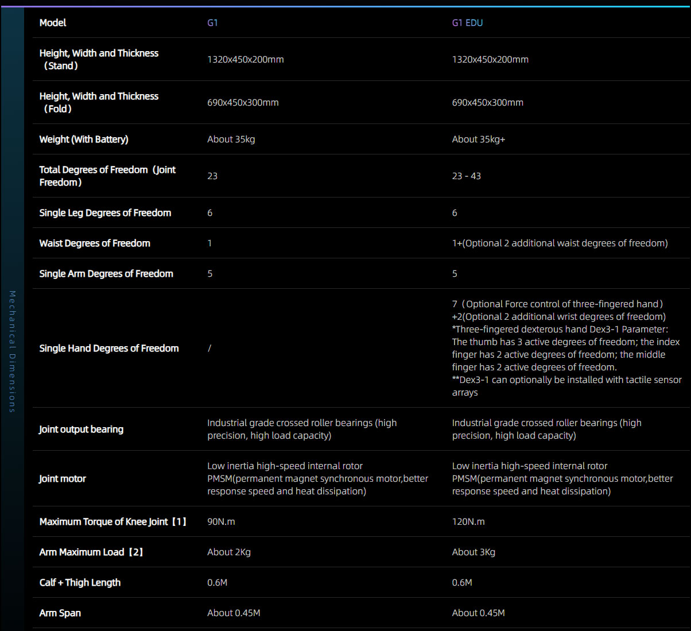Screen dimensions: 691x631
Task: Click "1+(Optional 2 additional waist degrees of freedom)"
Action: pos(560,243)
